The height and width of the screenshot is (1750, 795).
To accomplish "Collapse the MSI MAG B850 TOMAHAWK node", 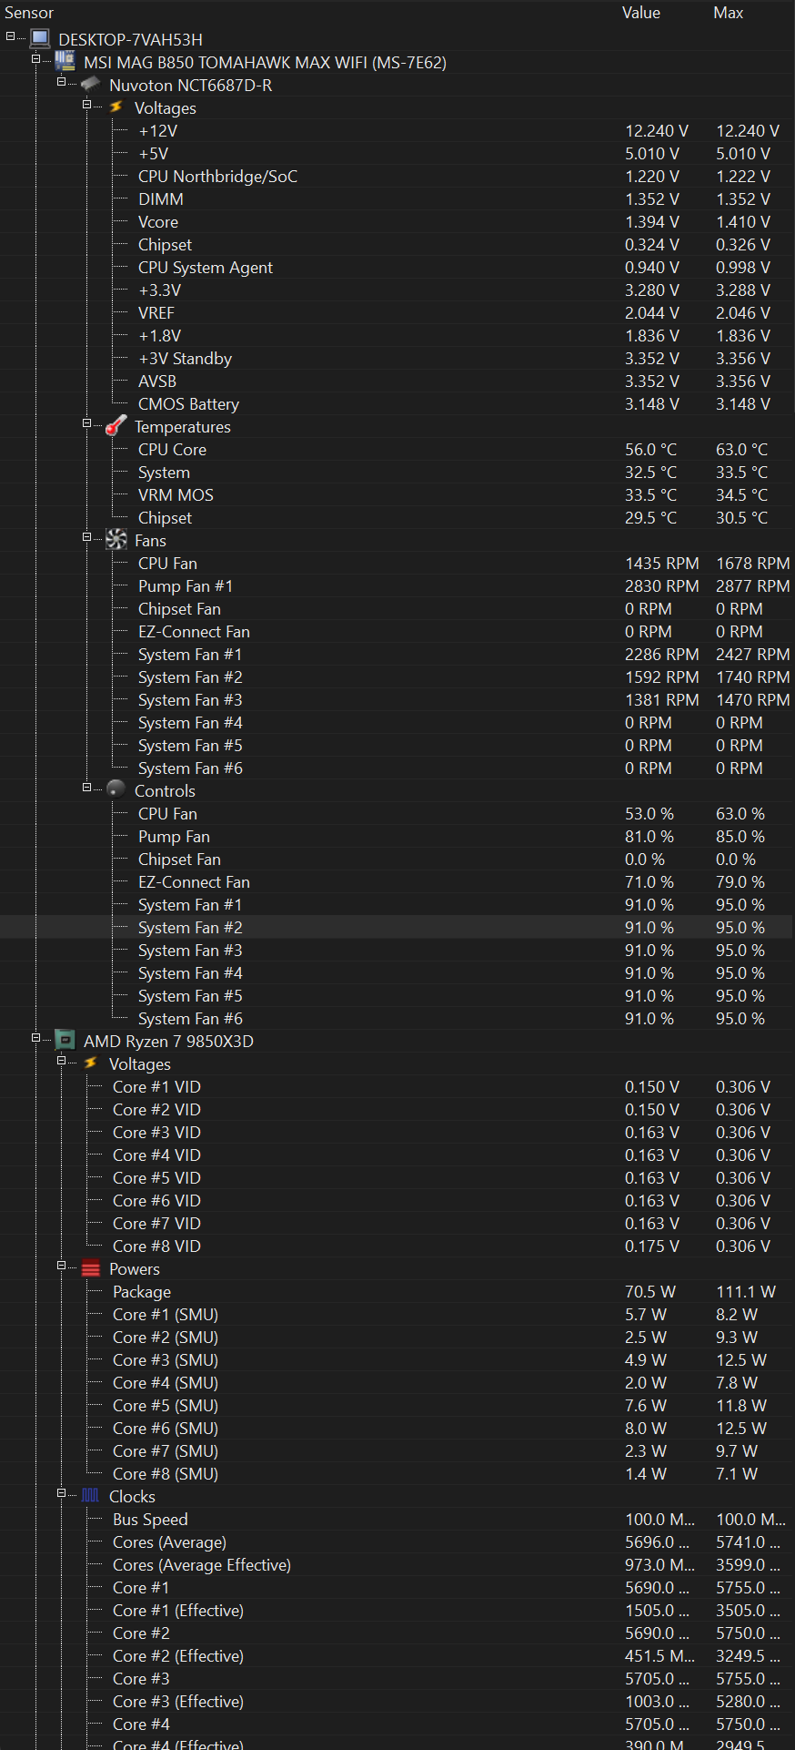I will click(x=36, y=59).
